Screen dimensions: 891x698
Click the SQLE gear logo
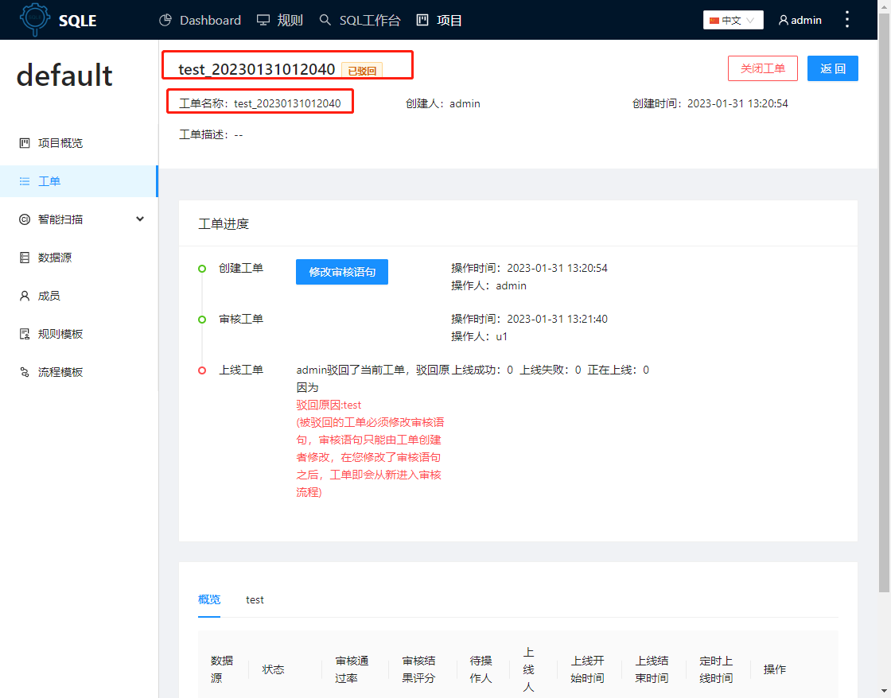tap(33, 19)
